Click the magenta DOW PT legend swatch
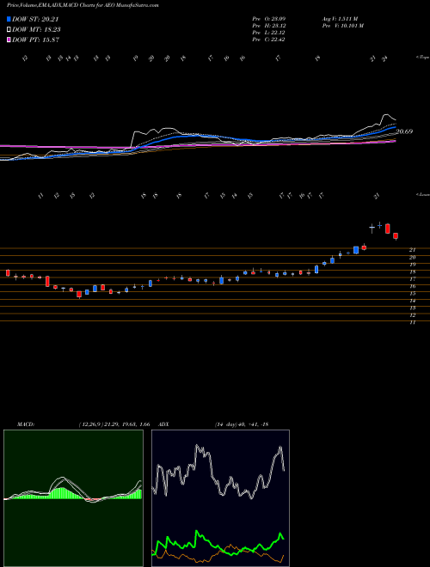The width and height of the screenshot is (430, 567). pos(9,40)
